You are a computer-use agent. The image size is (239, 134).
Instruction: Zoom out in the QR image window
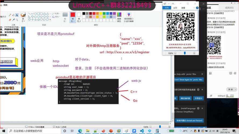pos(175,53)
